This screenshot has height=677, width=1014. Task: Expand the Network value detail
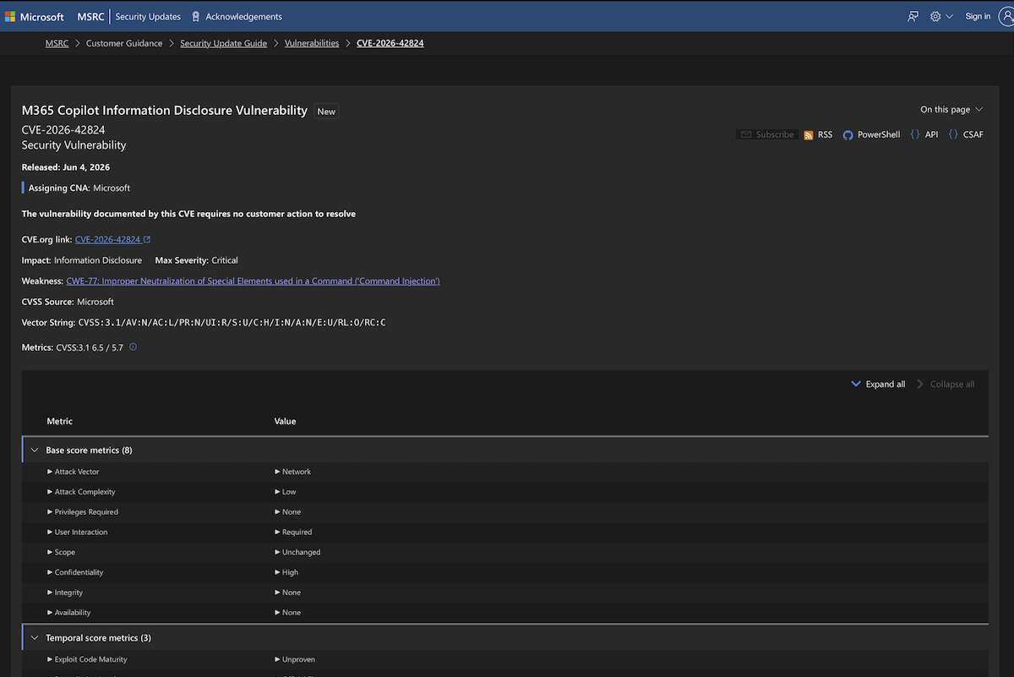[292, 472]
